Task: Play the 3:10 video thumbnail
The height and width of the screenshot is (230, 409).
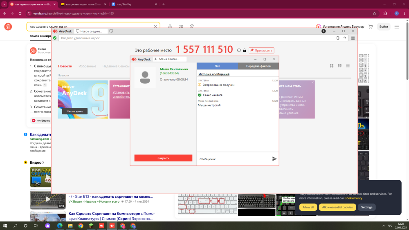Action: click(48, 199)
